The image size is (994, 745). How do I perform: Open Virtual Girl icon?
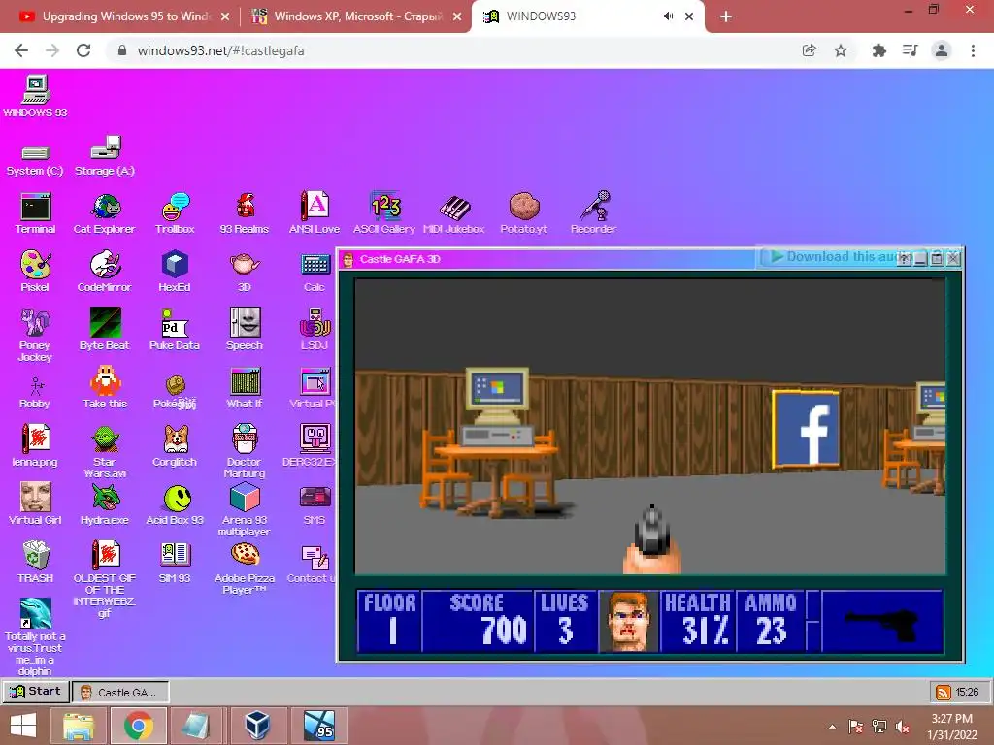click(x=35, y=503)
